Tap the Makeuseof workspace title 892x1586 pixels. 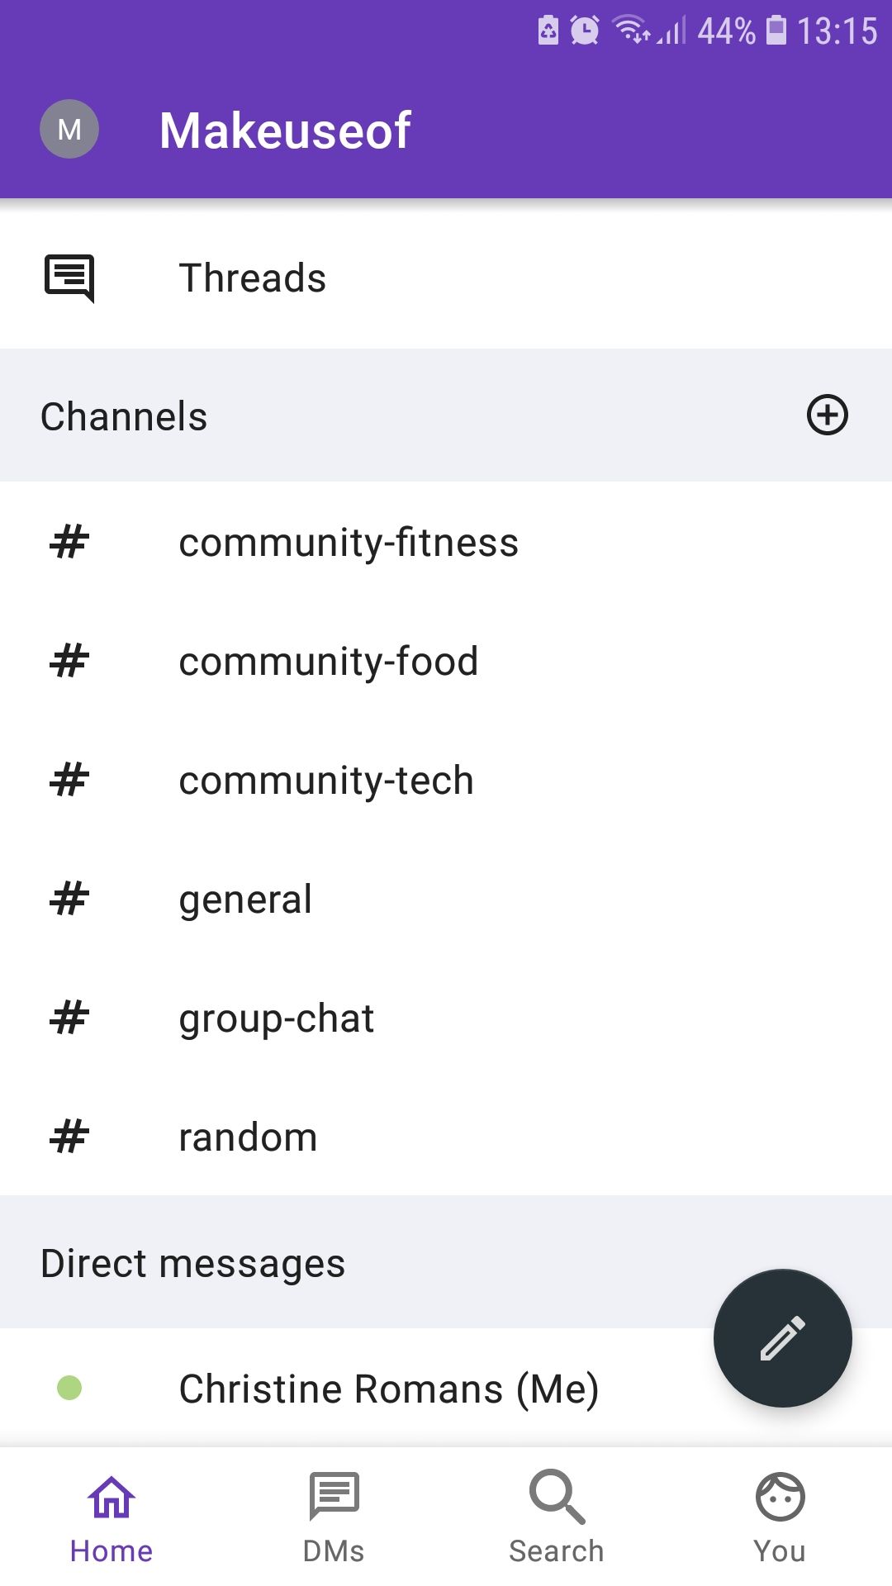coord(285,131)
